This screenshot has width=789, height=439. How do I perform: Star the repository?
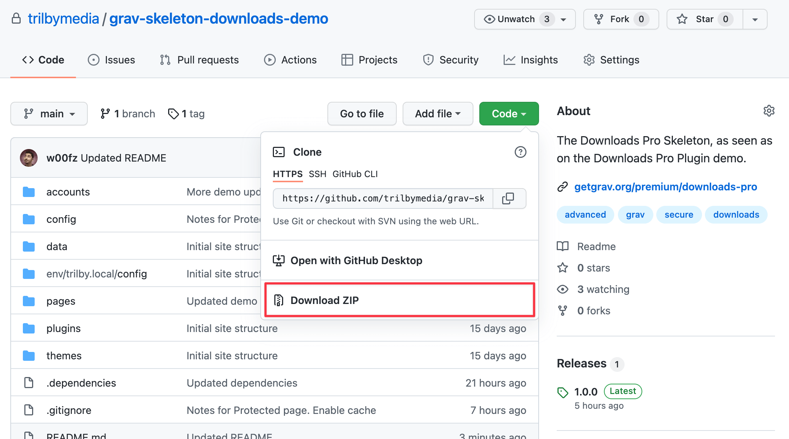pos(704,19)
